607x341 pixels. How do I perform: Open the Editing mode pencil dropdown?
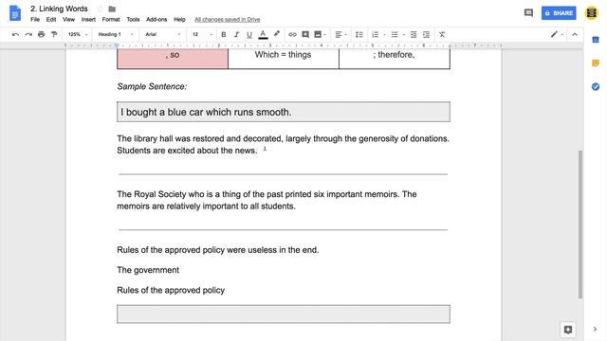[x=557, y=34]
